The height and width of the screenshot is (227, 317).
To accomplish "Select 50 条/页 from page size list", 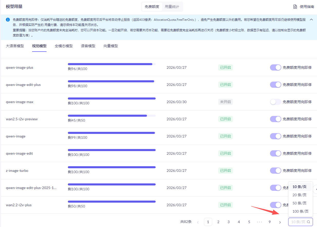I will click(x=300, y=203).
